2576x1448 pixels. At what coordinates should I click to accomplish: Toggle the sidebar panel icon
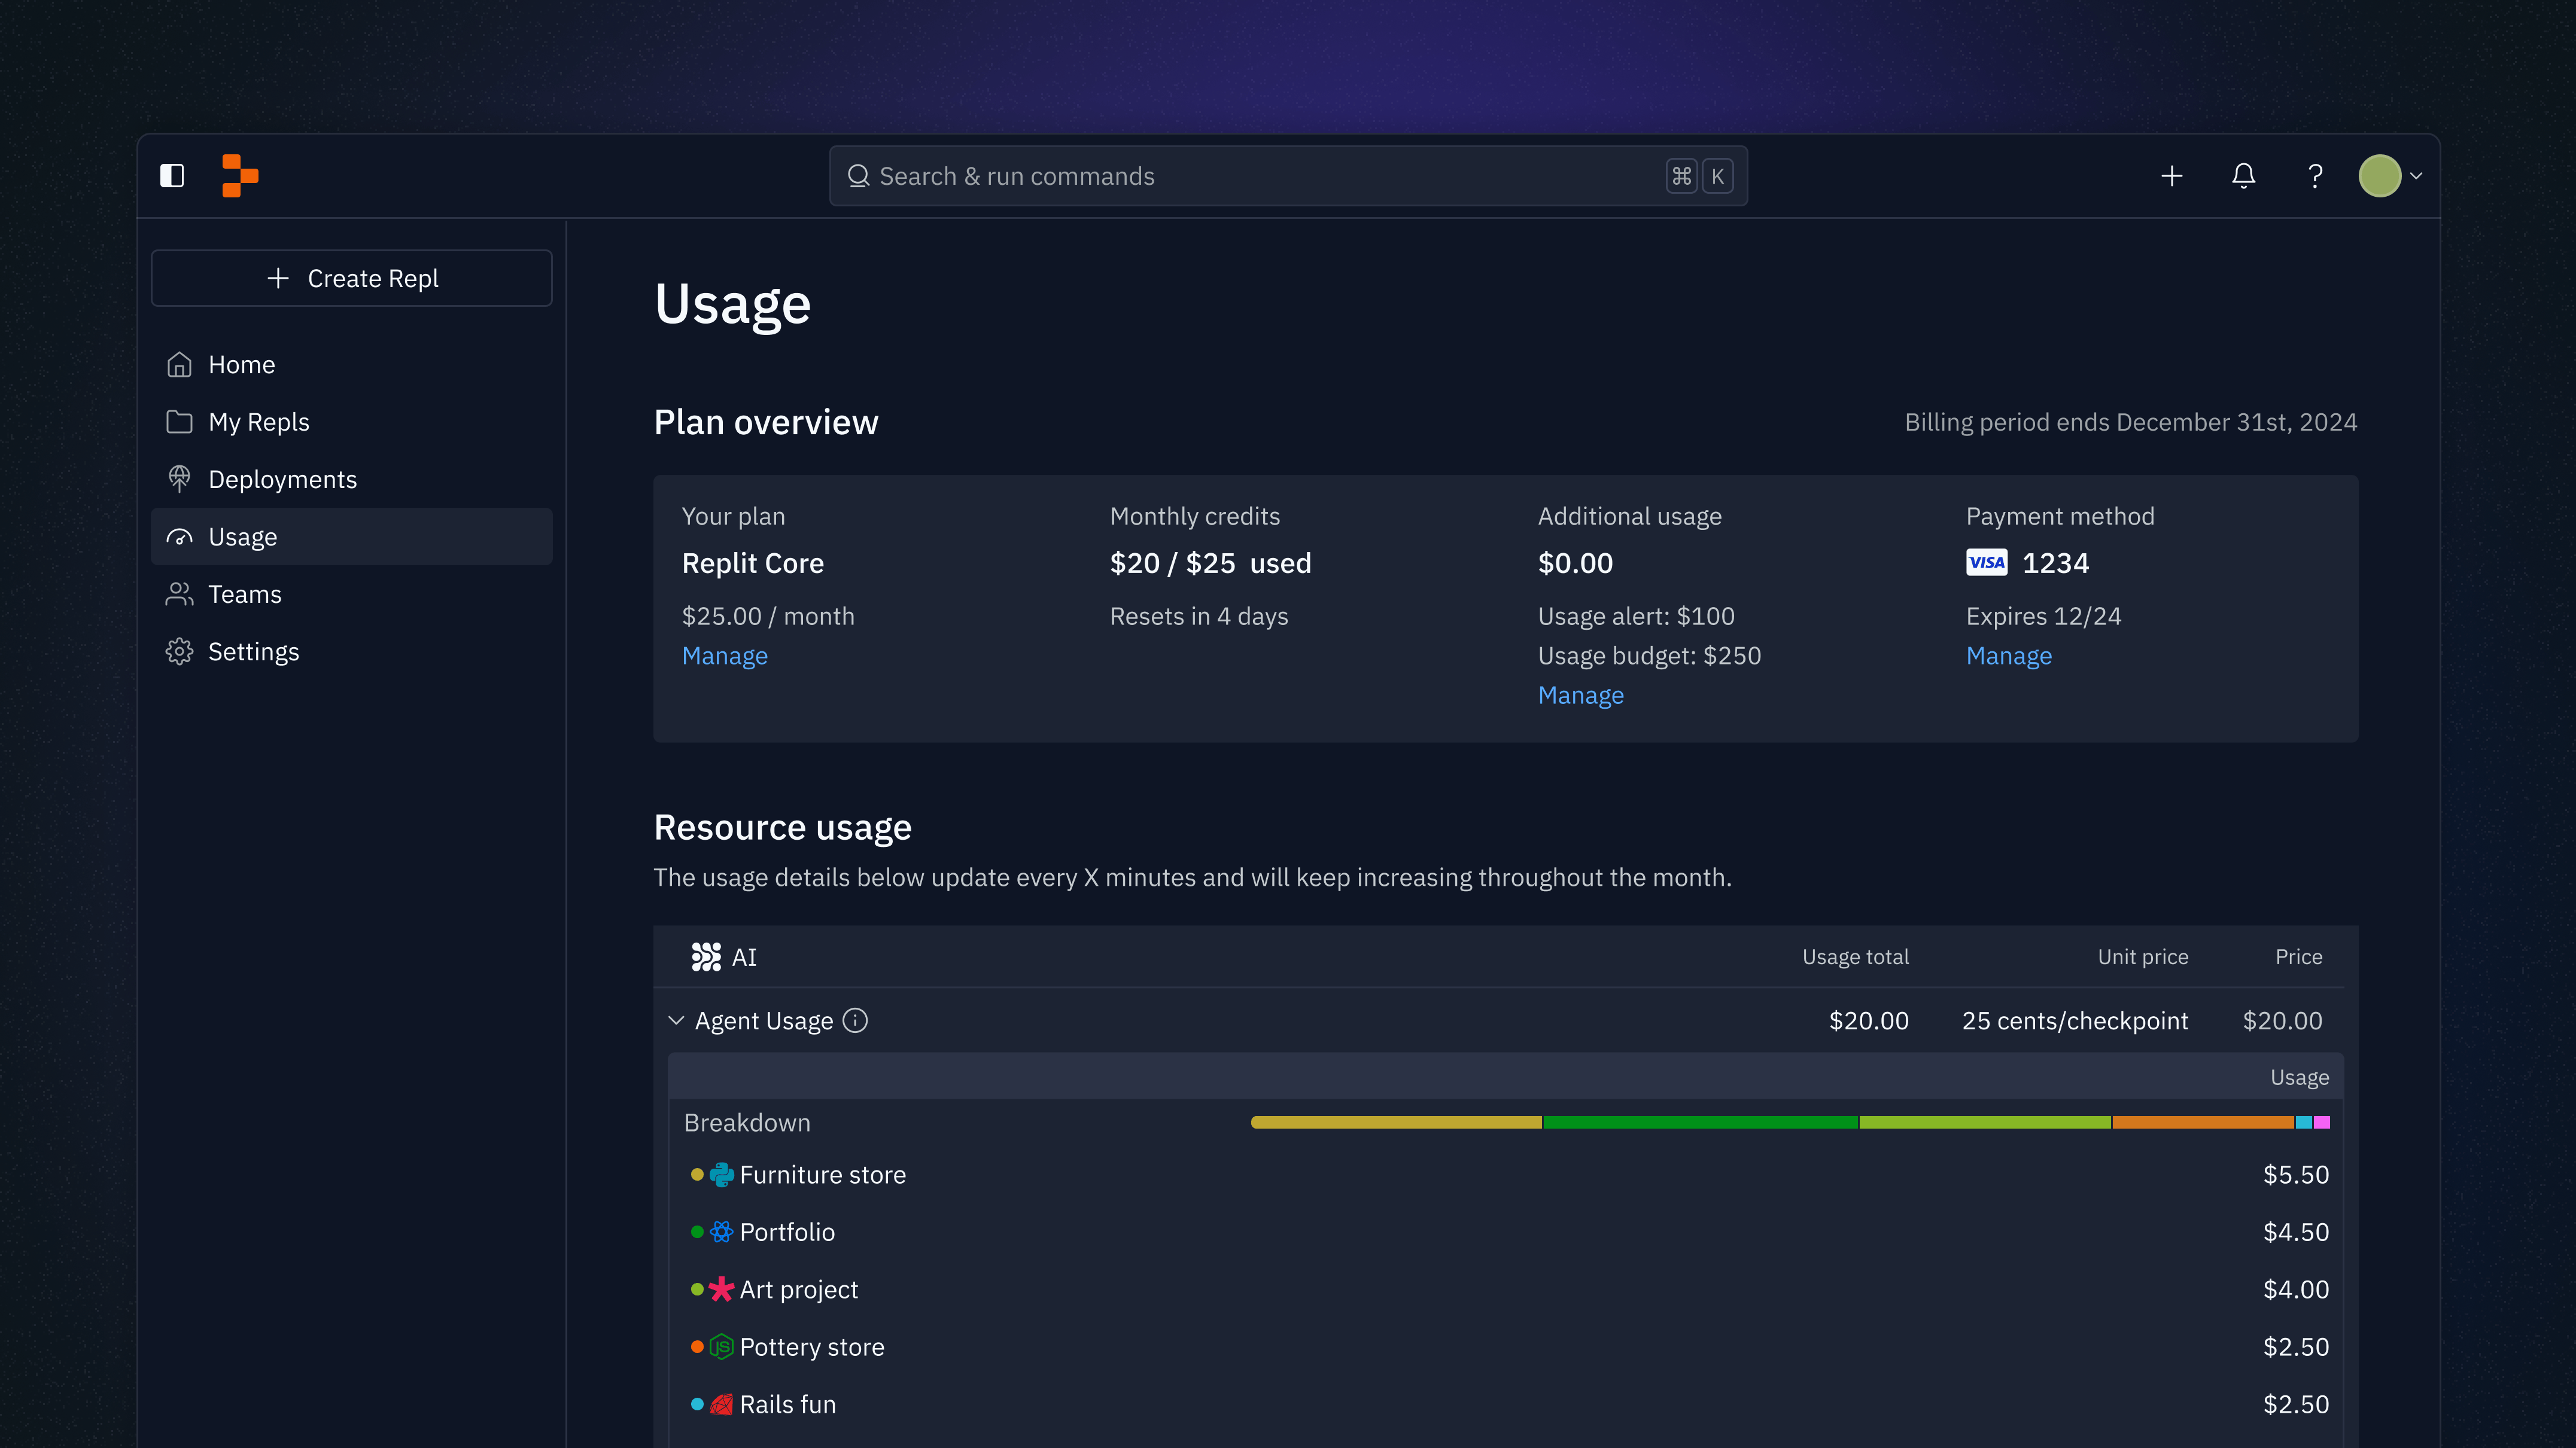(172, 176)
